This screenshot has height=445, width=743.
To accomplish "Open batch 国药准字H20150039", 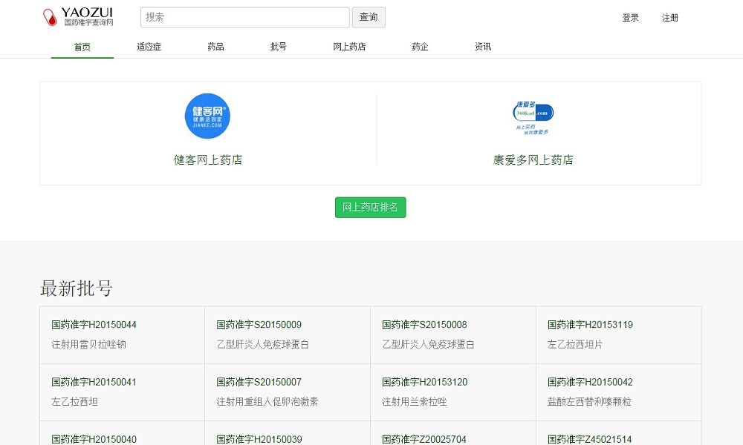I will pyautogui.click(x=259, y=439).
